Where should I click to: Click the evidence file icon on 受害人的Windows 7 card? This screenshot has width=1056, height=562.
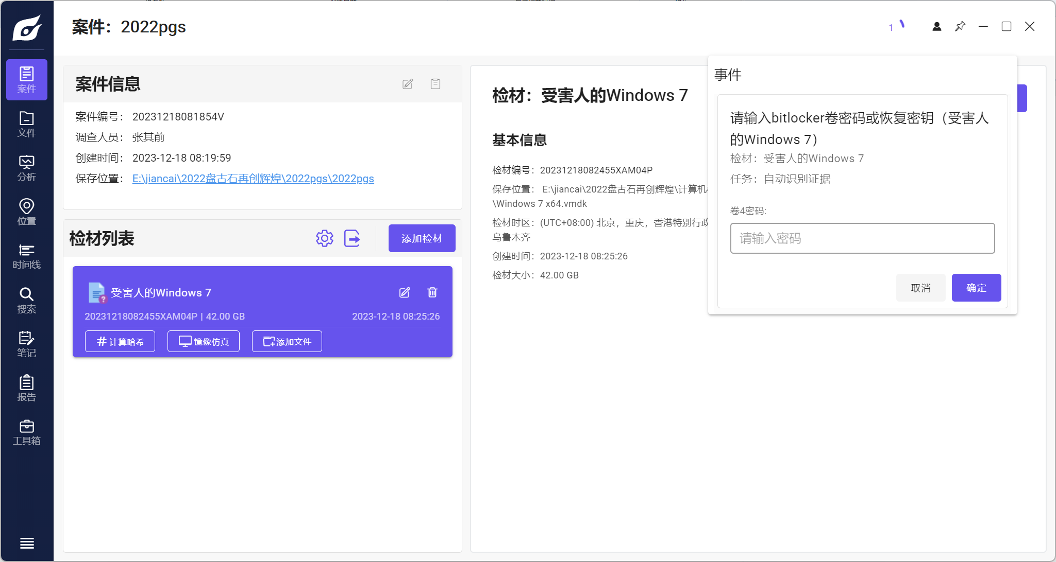[96, 292]
